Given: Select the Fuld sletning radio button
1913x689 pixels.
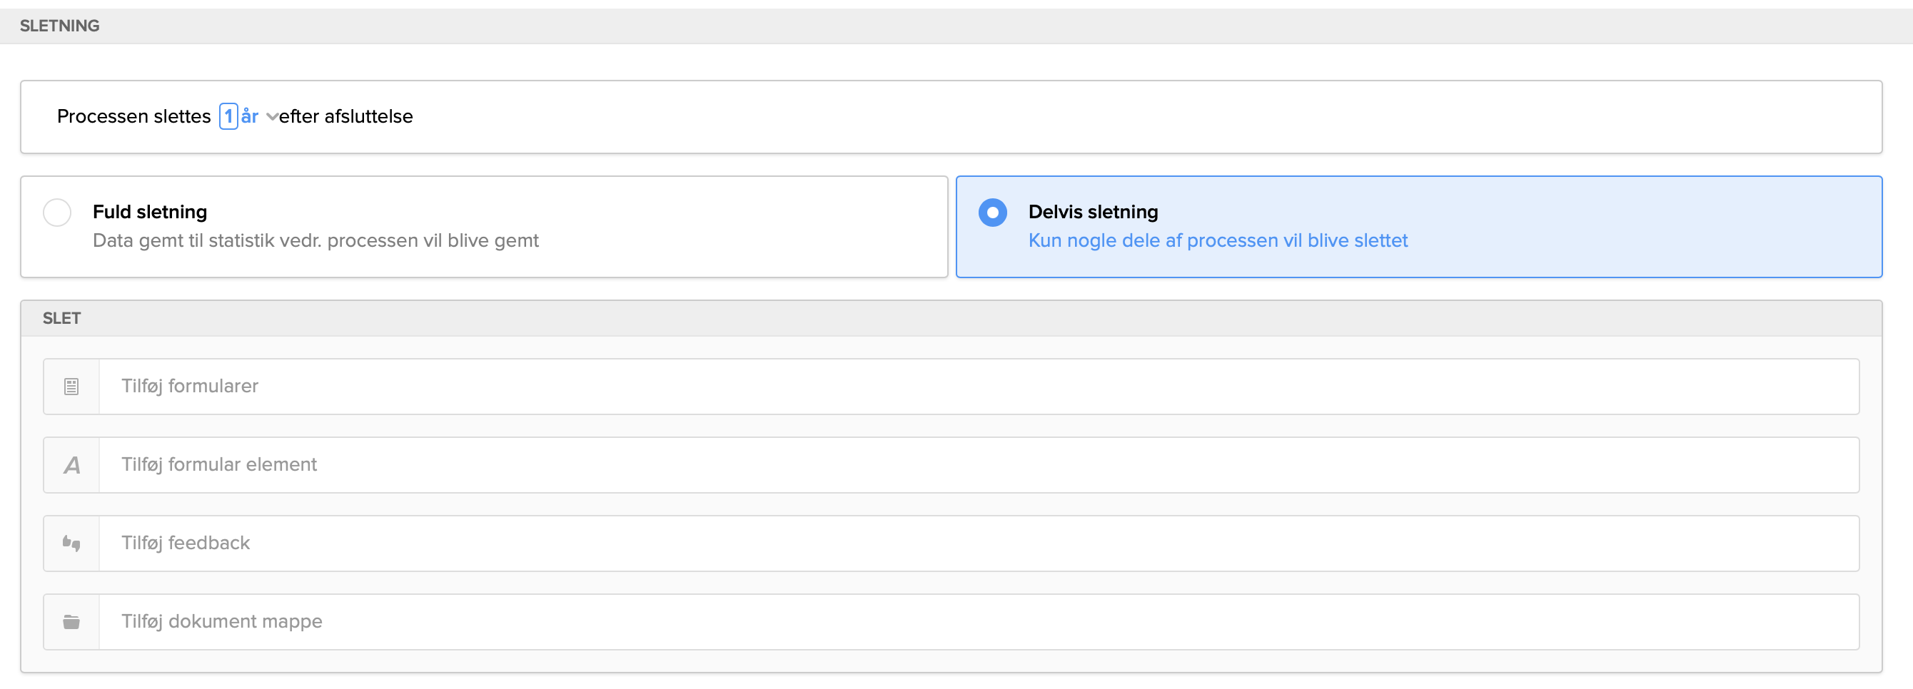Looking at the screenshot, I should (x=57, y=212).
